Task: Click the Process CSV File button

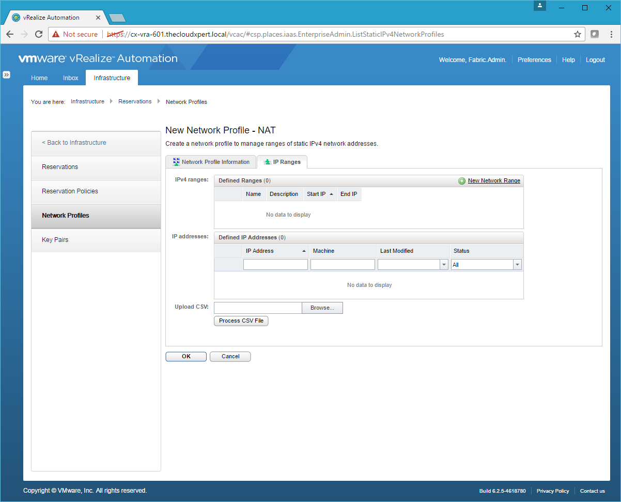Action: tap(241, 321)
